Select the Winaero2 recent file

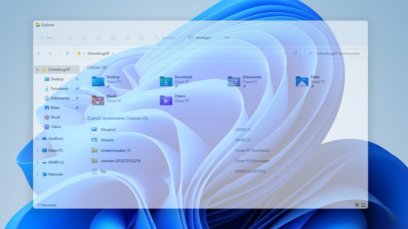tap(108, 129)
